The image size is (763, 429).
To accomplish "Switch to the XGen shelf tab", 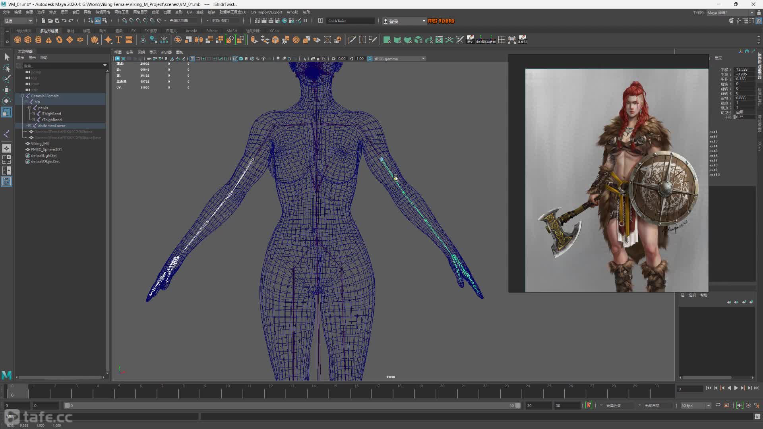I will (274, 31).
